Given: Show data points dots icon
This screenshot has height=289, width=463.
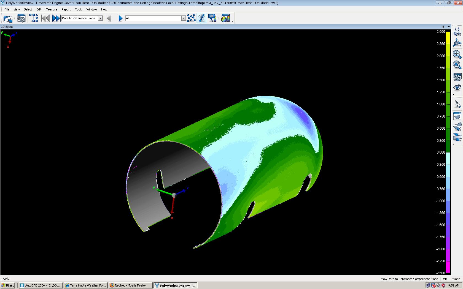Looking at the screenshot, I should point(191,18).
